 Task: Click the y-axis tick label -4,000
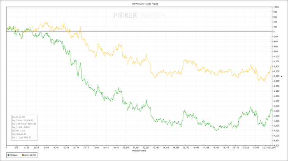coord(276,131)
